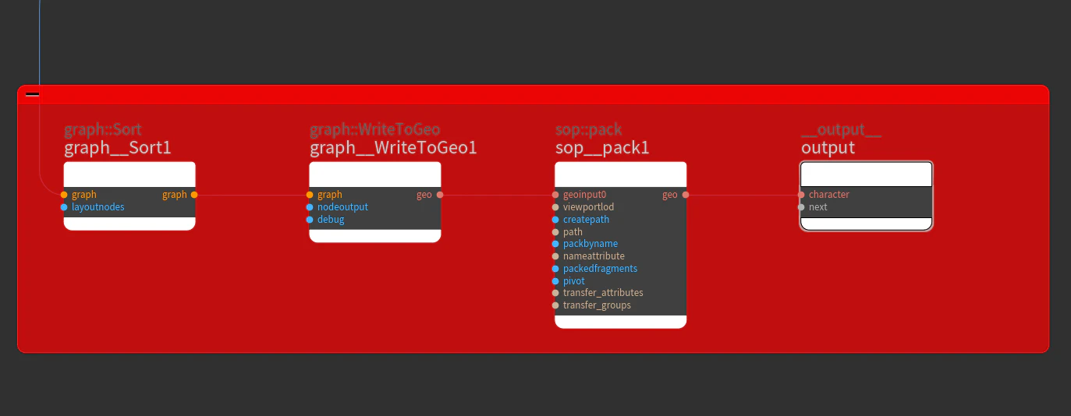Screen dimensions: 1071x416
Task: Click geo output port on graph__WriteToGeo1
Action: click(440, 195)
